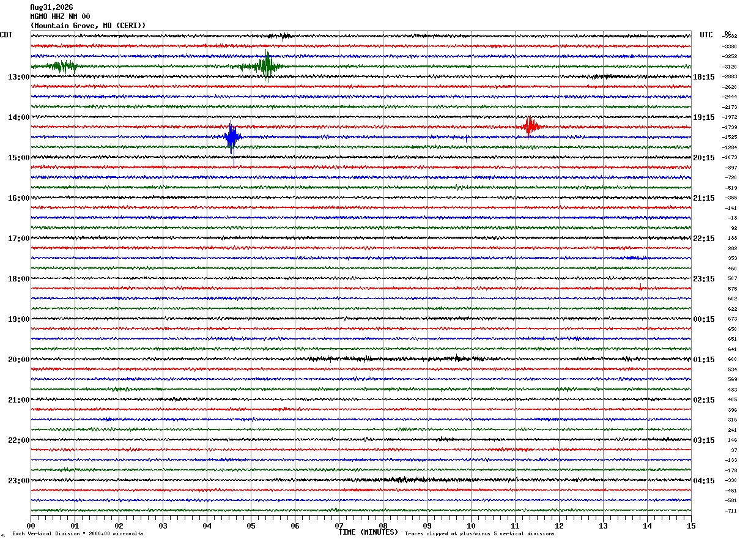Click the TIME (MINUTES) axis label
The height and width of the screenshot is (542, 740).
pos(368,532)
